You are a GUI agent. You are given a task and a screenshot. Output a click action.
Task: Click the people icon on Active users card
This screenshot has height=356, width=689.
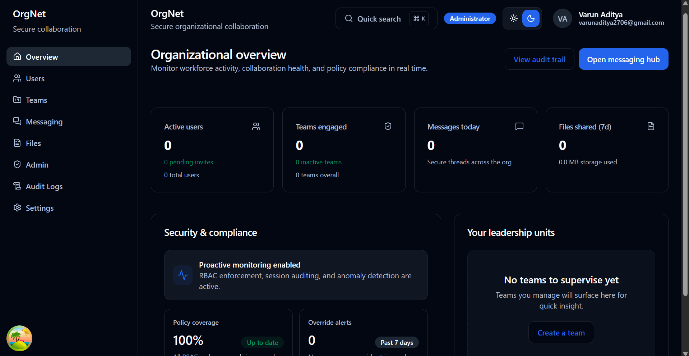[x=256, y=126]
